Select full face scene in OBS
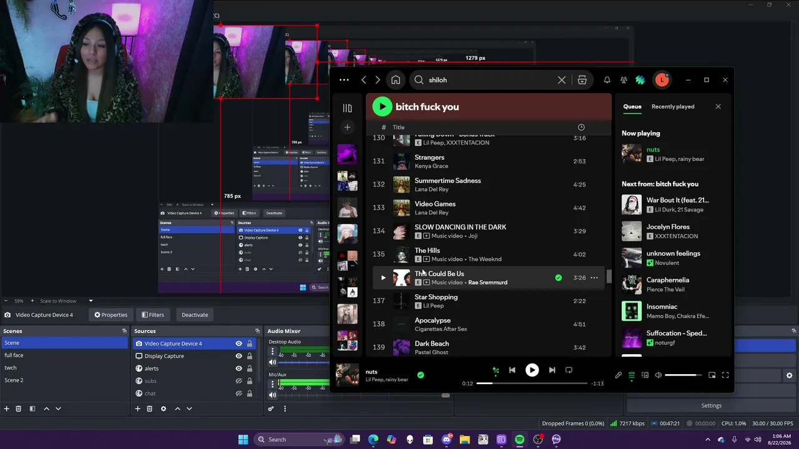 click(x=64, y=355)
